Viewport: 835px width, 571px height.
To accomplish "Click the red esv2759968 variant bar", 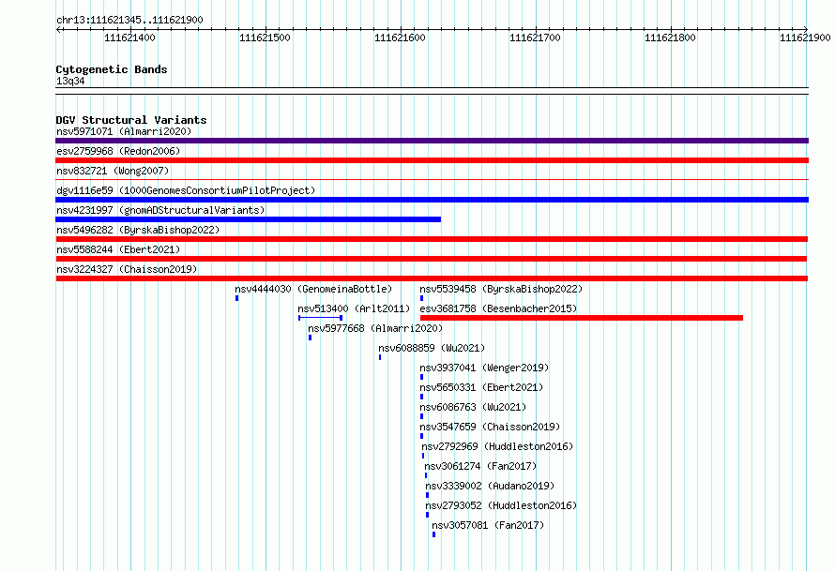I will [x=432, y=160].
